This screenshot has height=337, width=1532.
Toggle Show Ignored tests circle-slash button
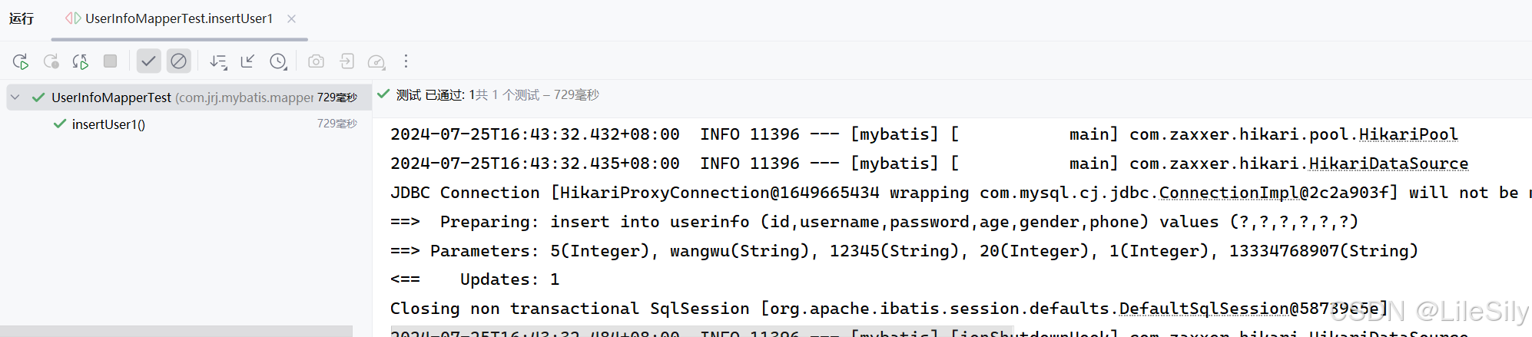[x=178, y=61]
